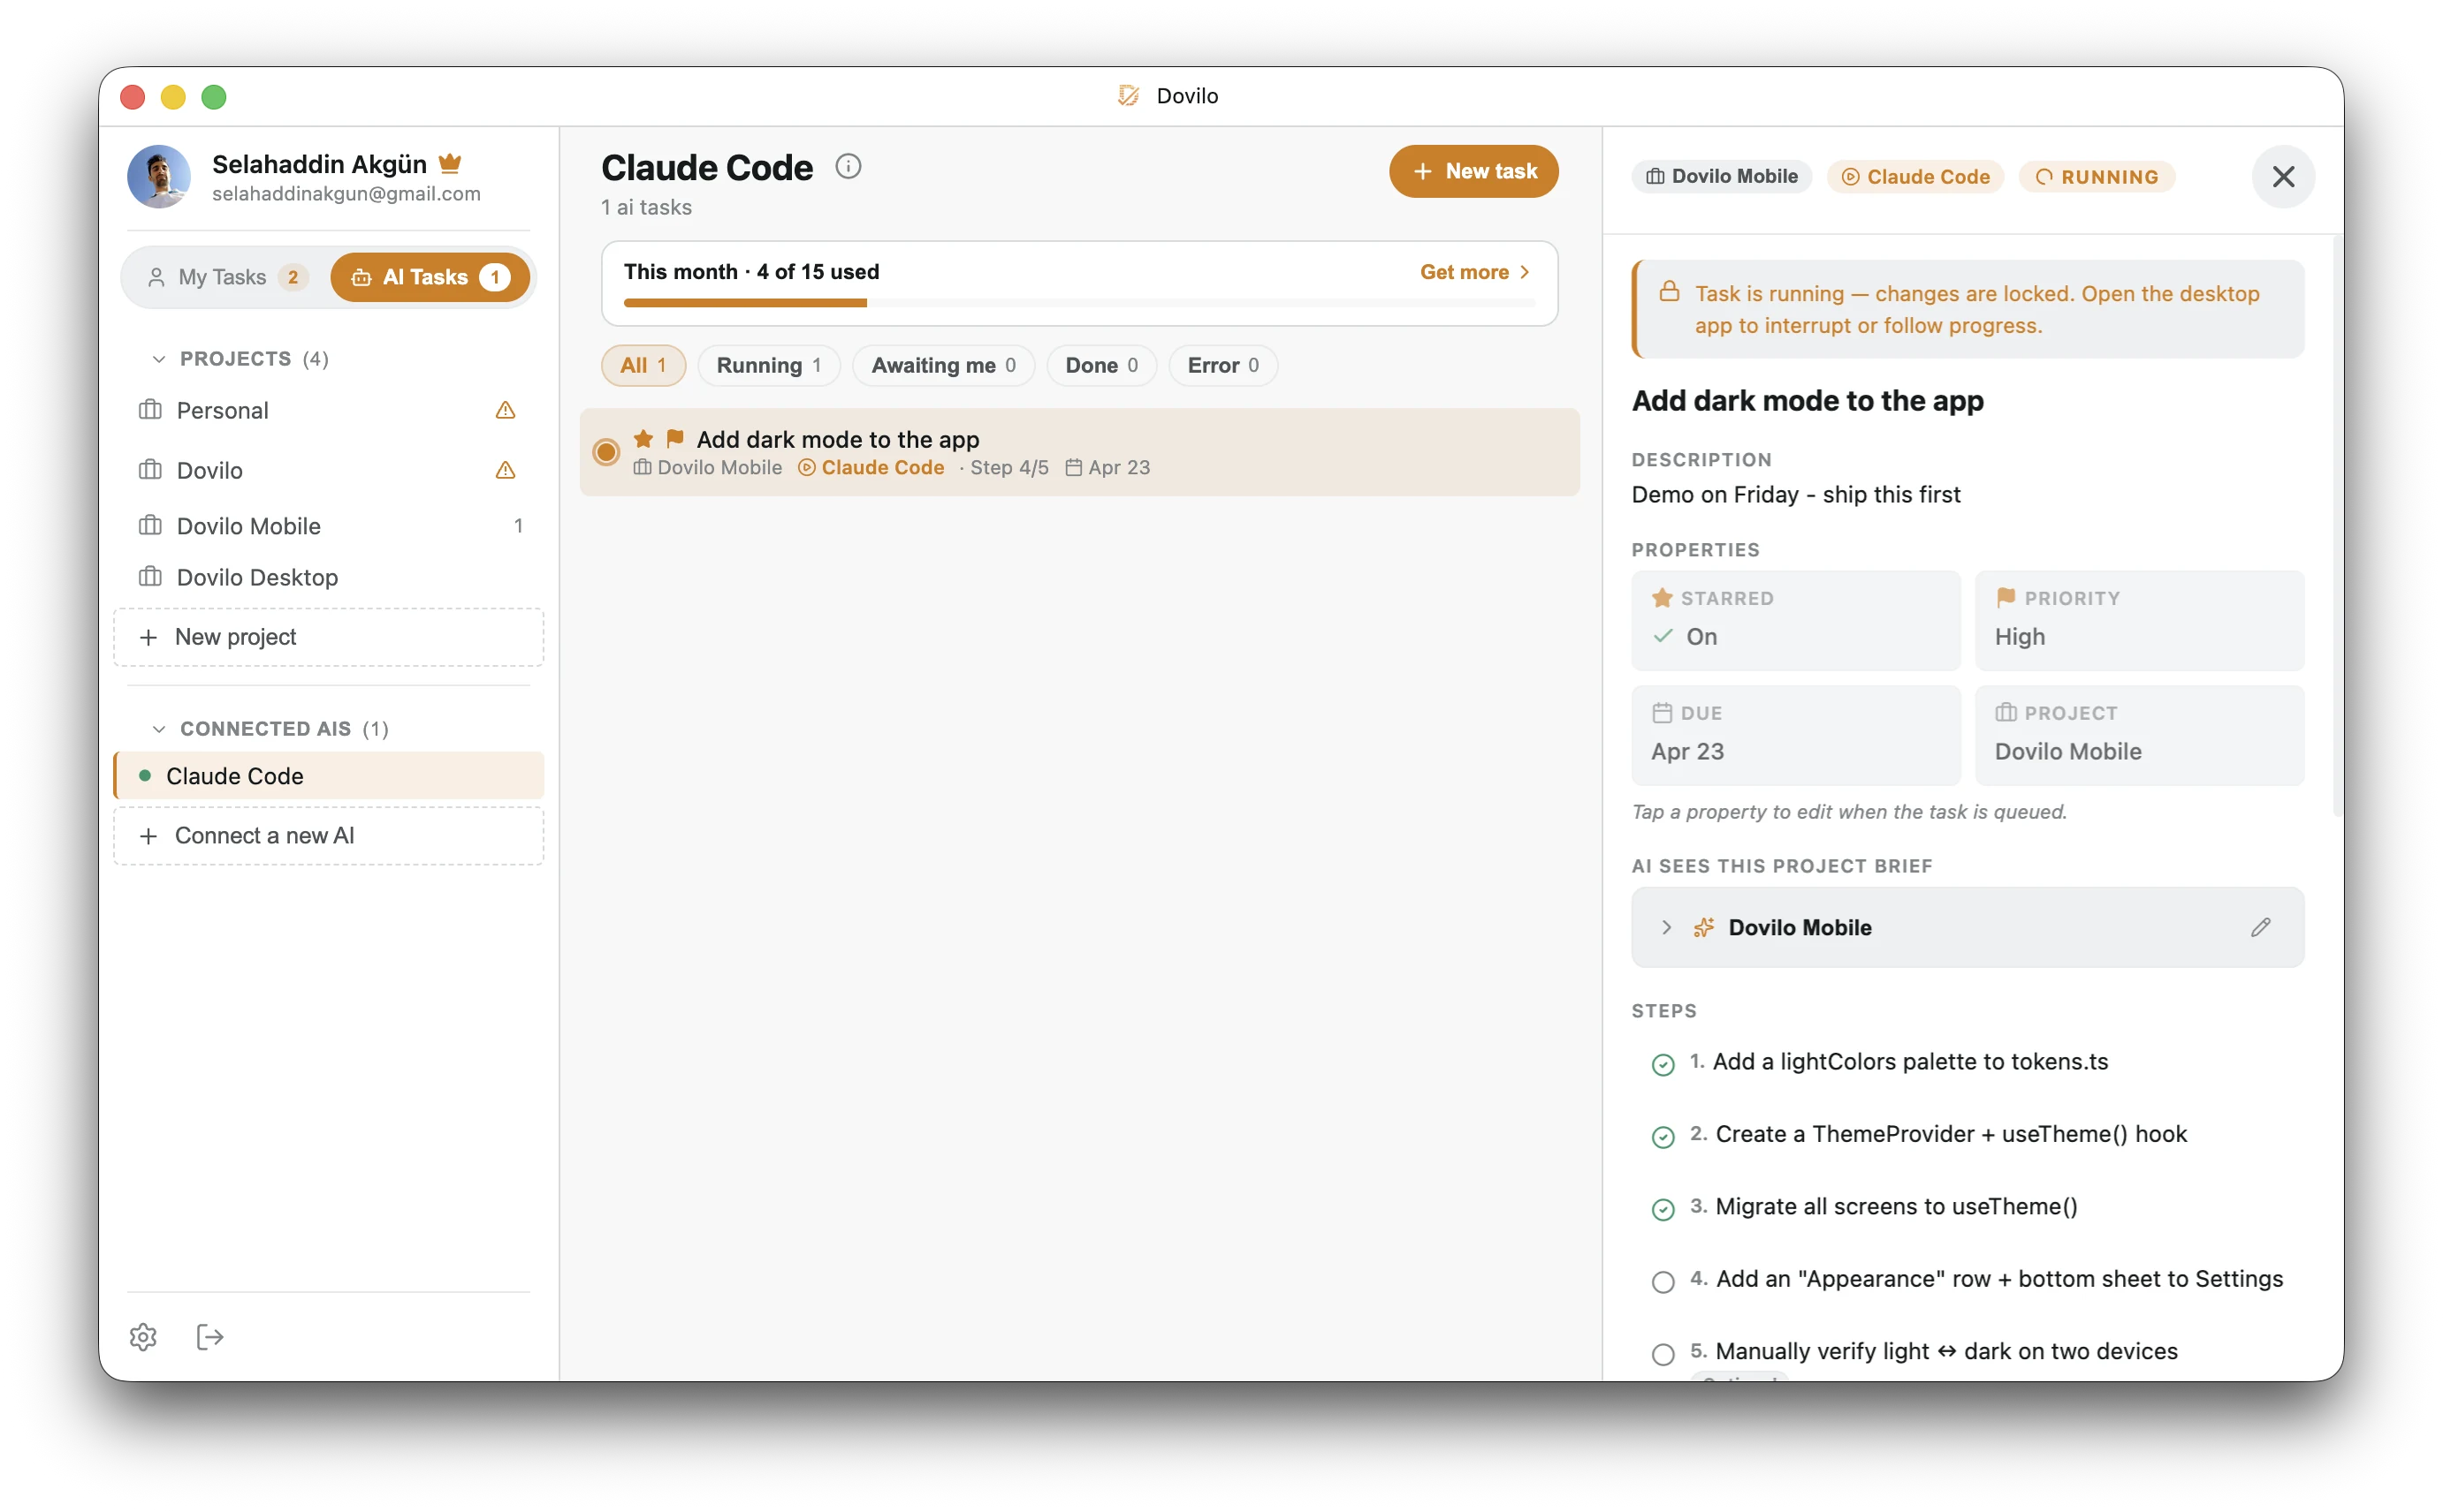Click the detail panel vertical scrollbar
Viewport: 2443px width, 1512px height.
coord(2337,525)
